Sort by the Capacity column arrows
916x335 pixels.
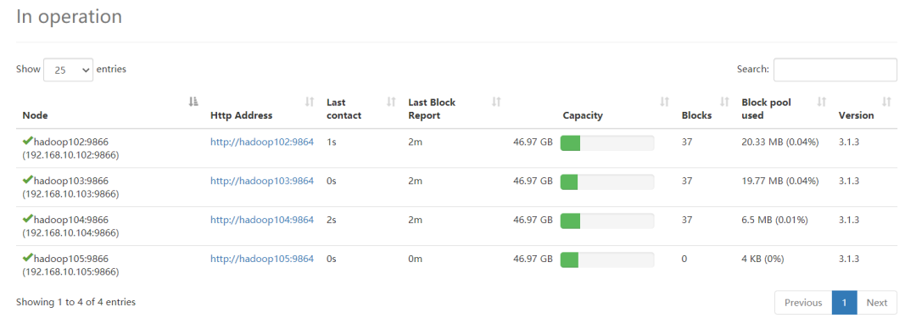(664, 103)
